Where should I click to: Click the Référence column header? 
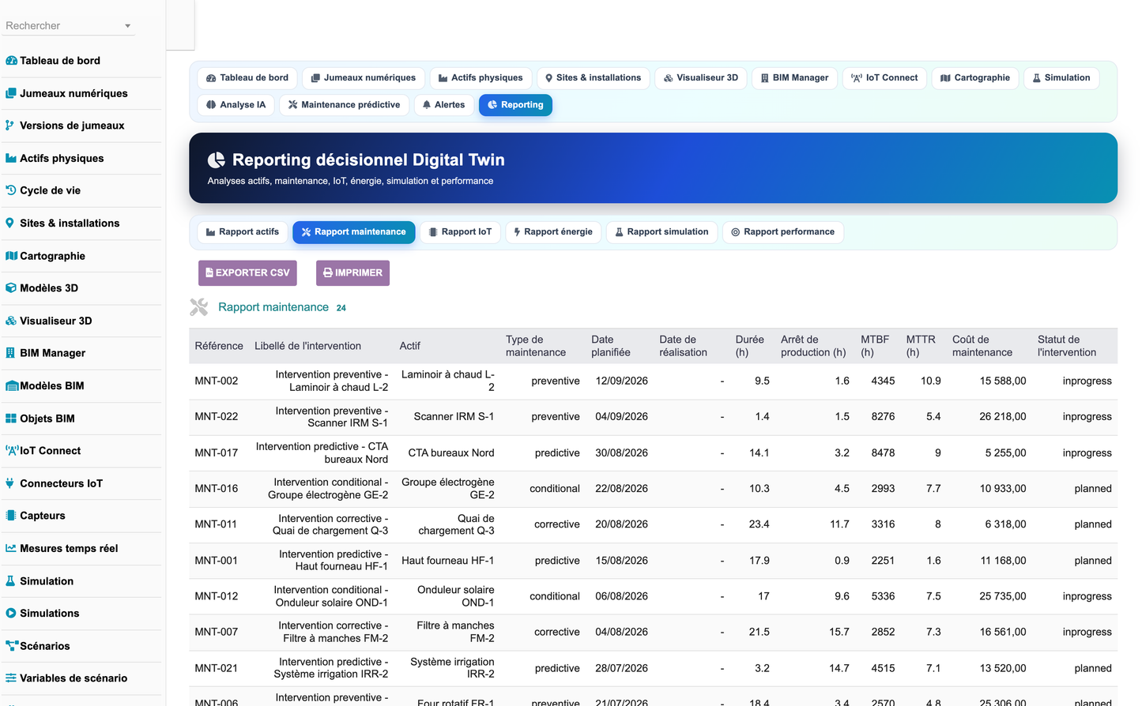[x=219, y=346]
